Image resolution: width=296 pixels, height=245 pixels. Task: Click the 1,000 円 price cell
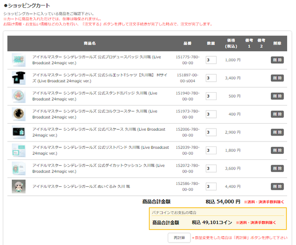(x=233, y=60)
